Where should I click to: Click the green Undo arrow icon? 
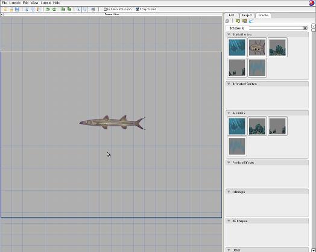click(48, 10)
